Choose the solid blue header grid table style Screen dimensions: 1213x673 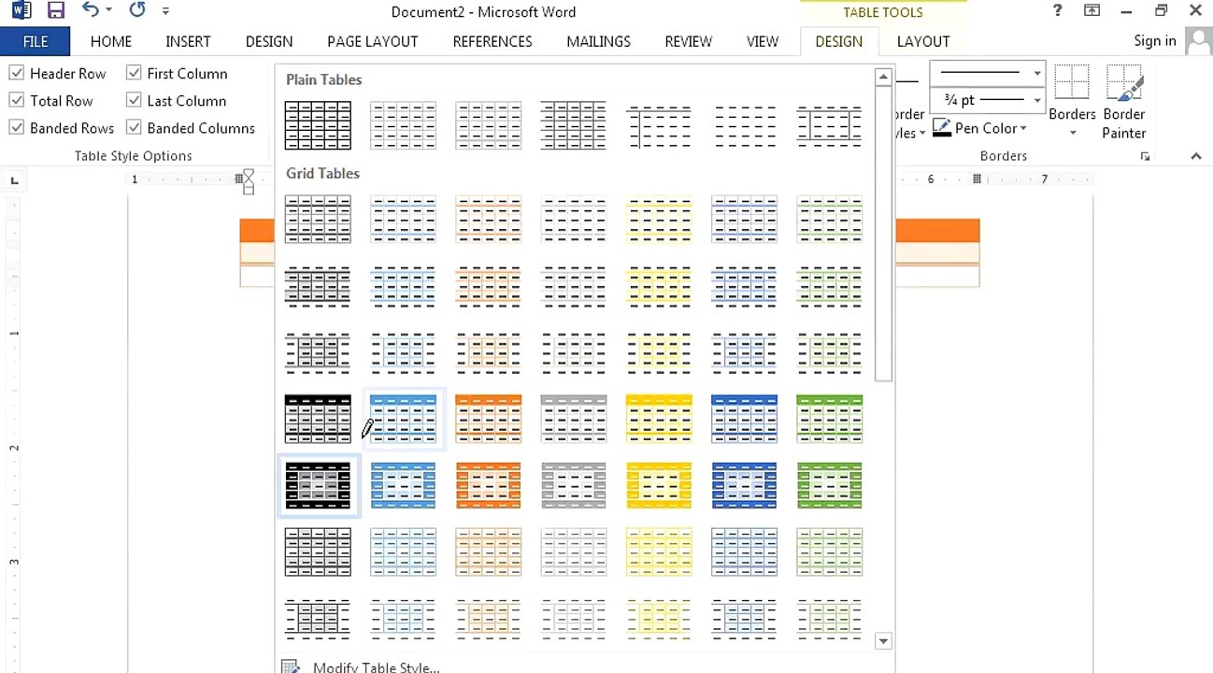point(403,418)
